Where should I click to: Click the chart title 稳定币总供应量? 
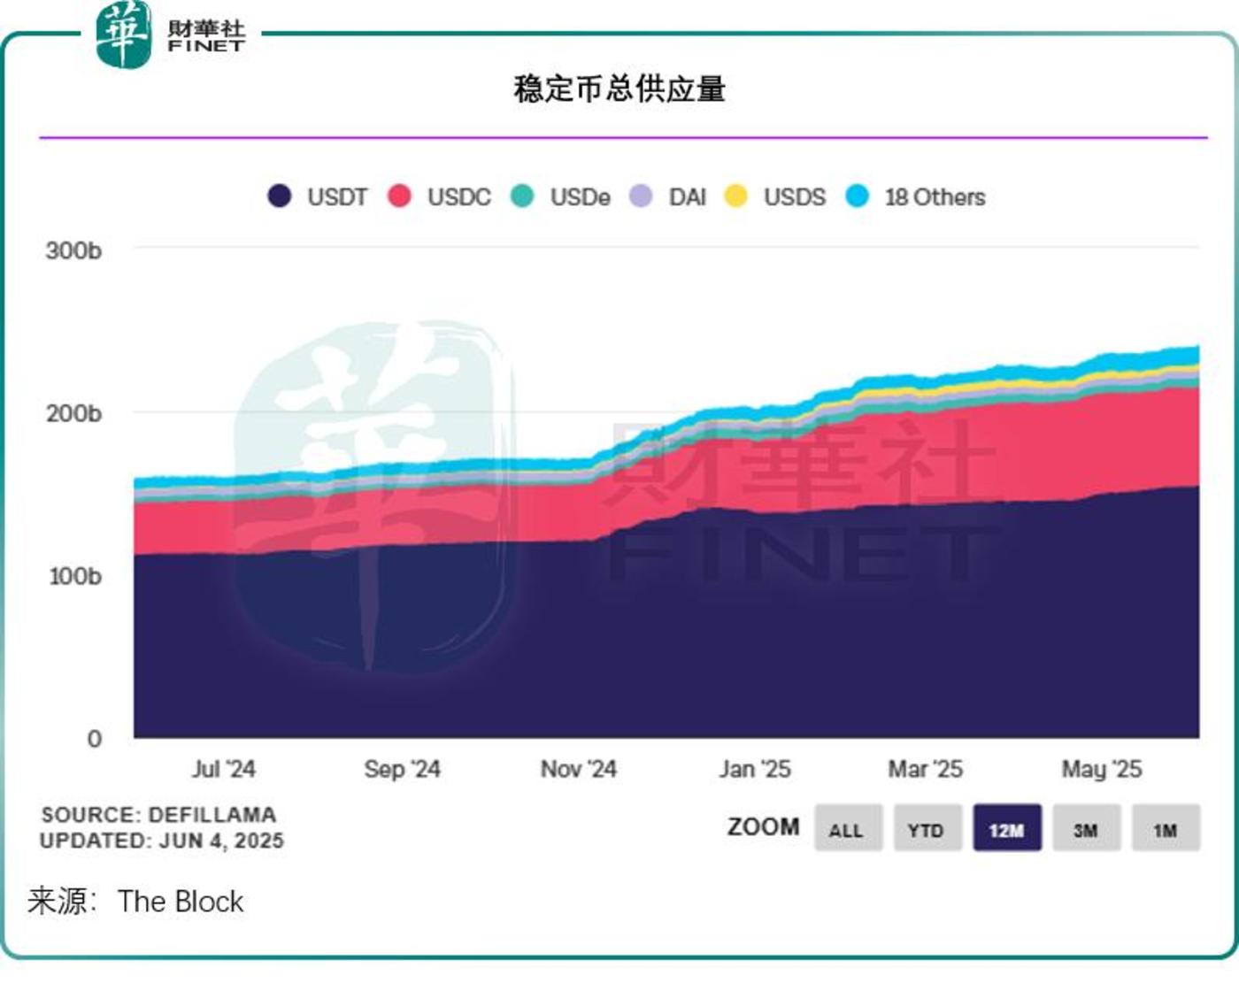pyautogui.click(x=619, y=88)
